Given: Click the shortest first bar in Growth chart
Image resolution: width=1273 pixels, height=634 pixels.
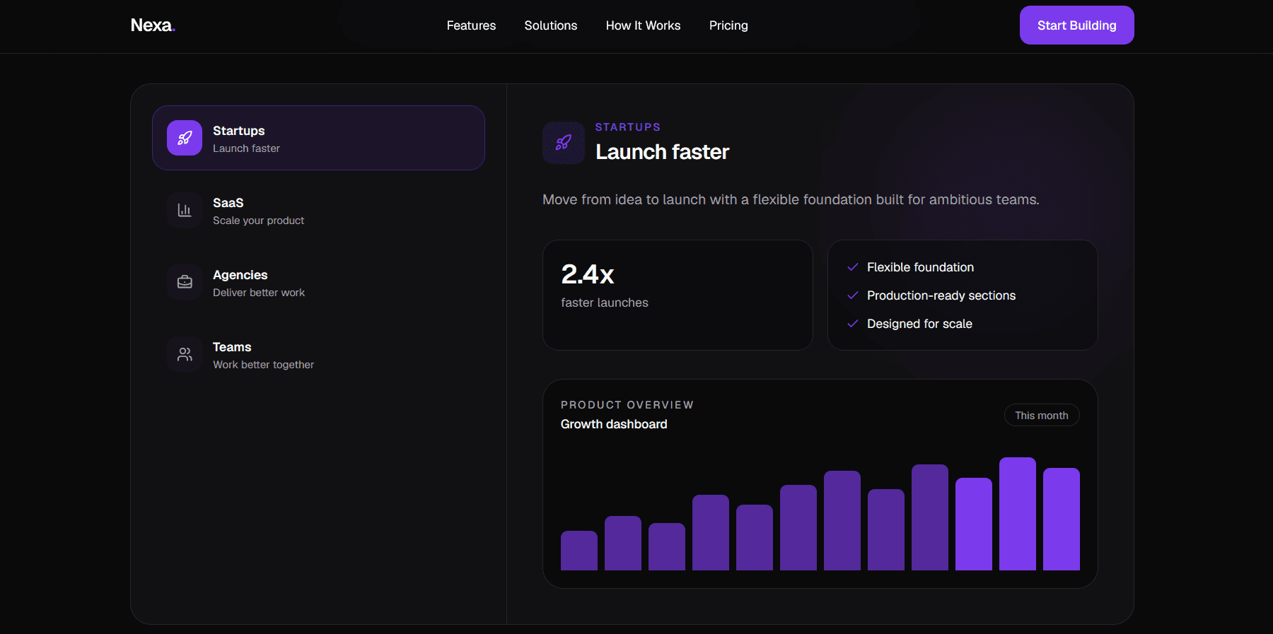Looking at the screenshot, I should click(x=579, y=551).
